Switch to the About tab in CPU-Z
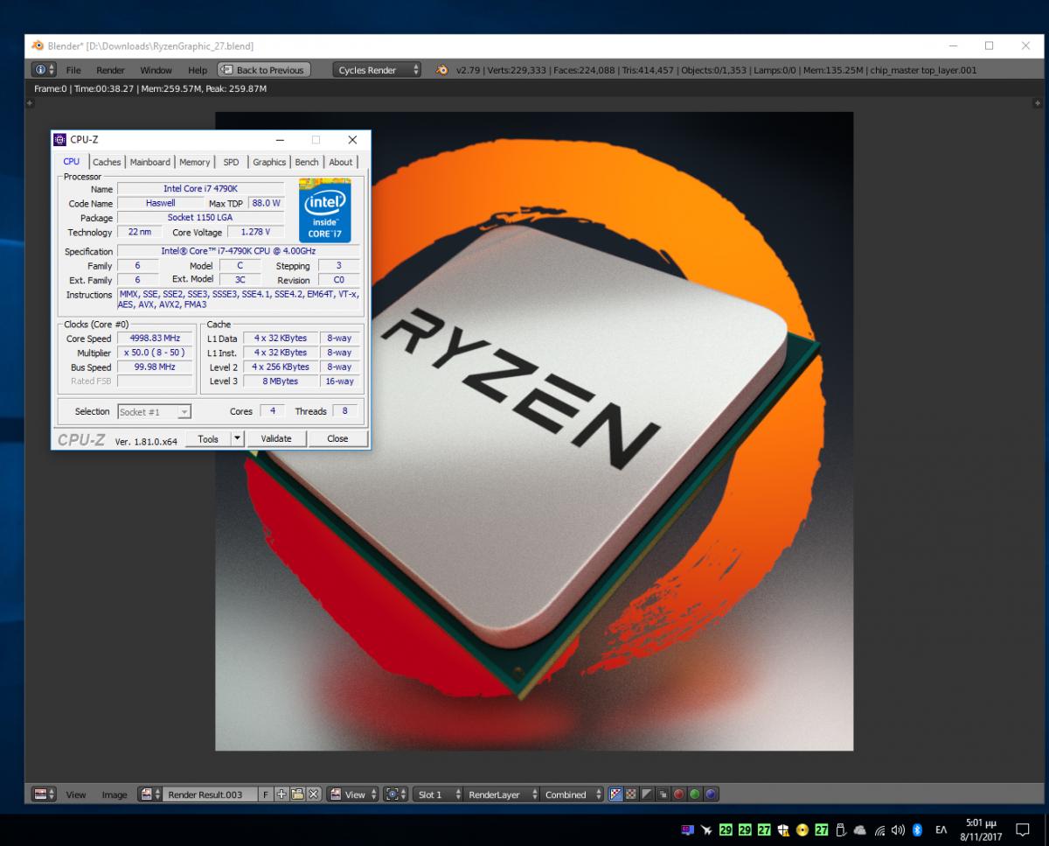The image size is (1049, 846). click(x=341, y=162)
